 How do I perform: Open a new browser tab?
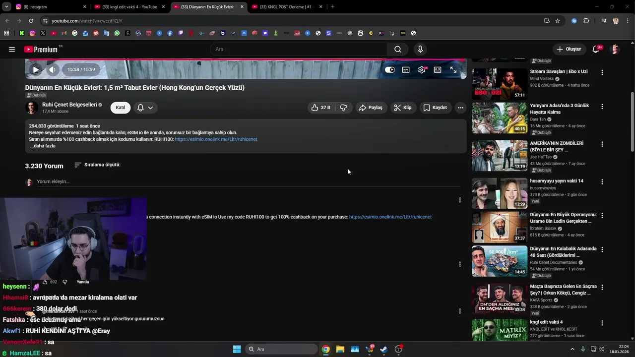point(332,7)
